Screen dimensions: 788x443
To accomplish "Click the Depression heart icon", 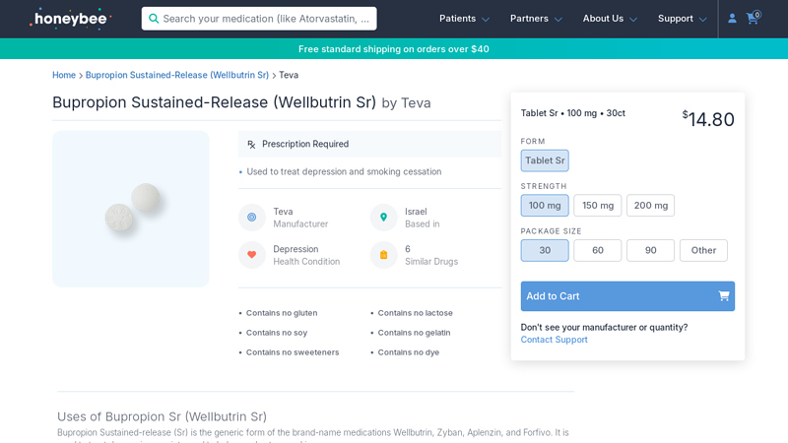I will point(252,255).
